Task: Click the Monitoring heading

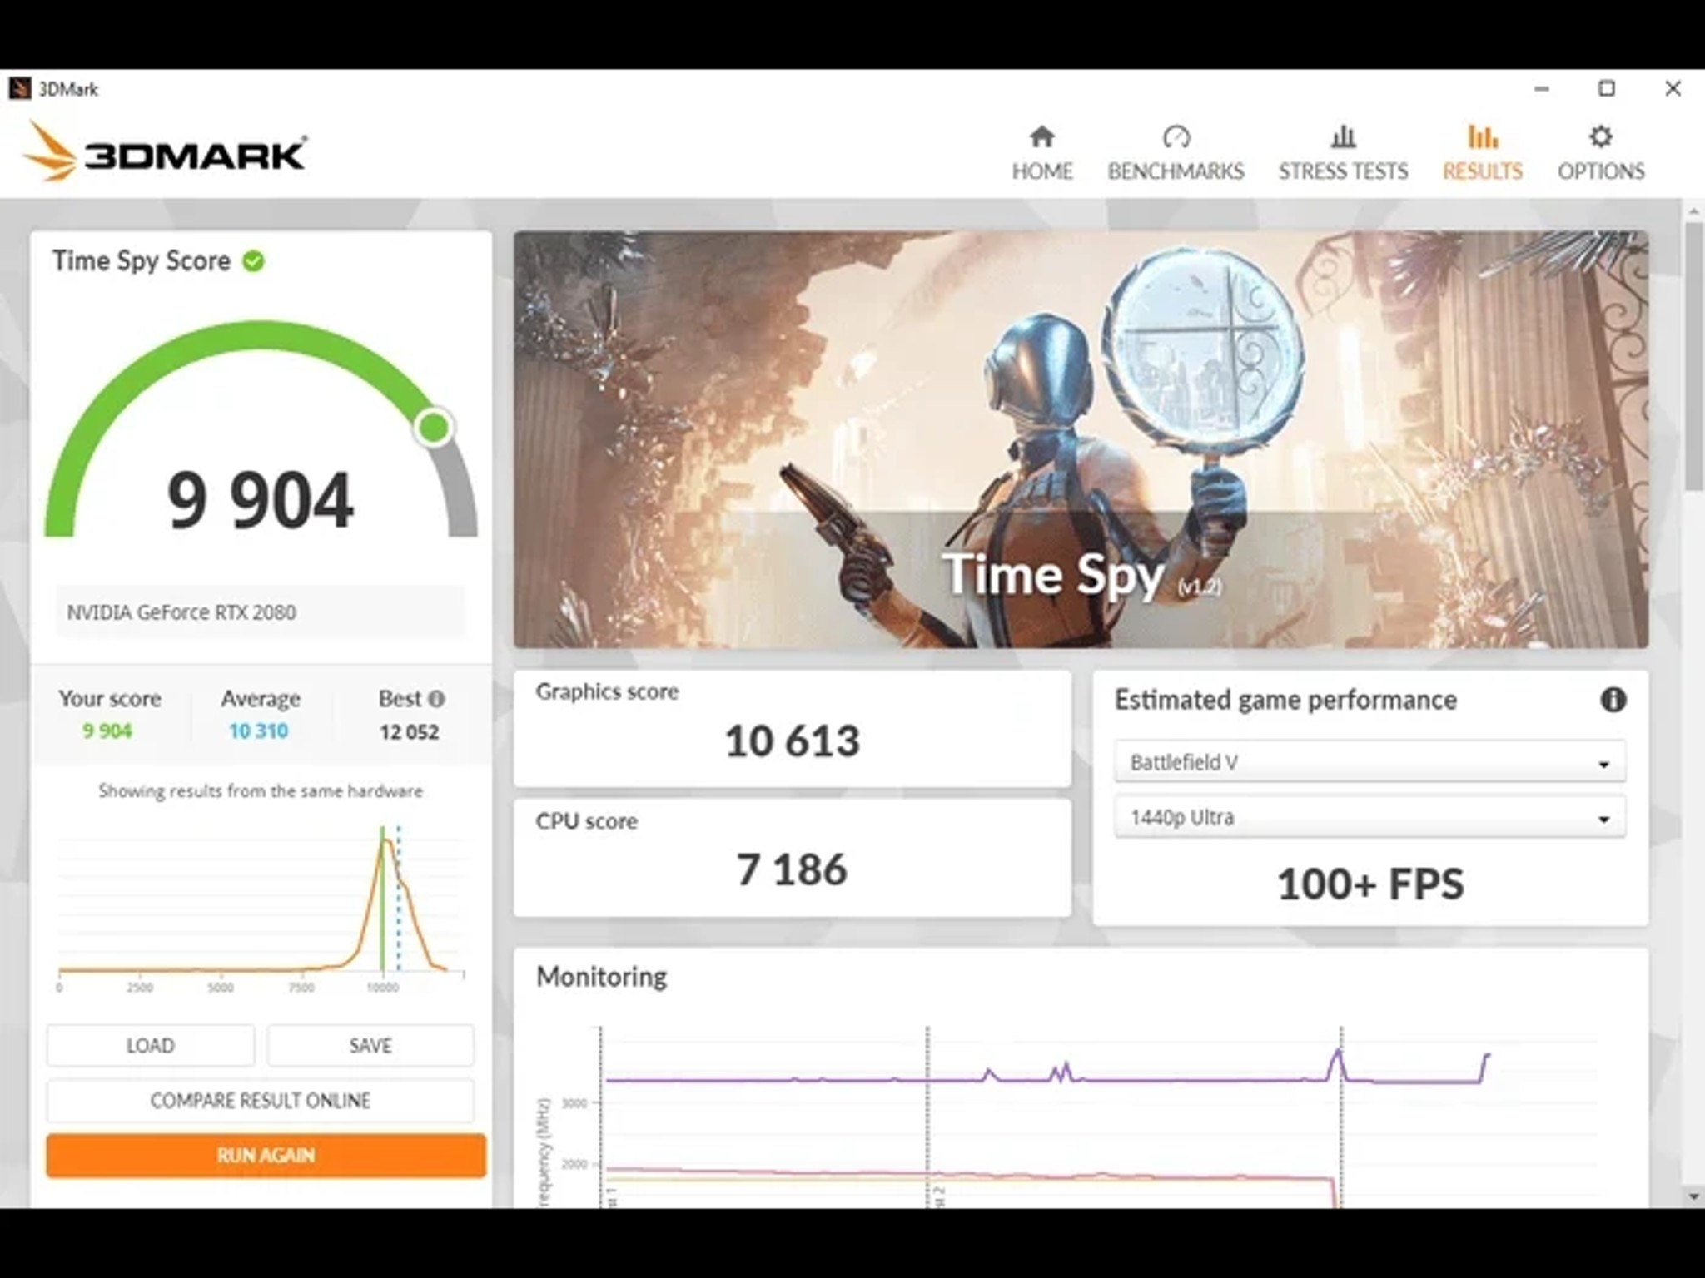Action: pyautogui.click(x=602, y=977)
